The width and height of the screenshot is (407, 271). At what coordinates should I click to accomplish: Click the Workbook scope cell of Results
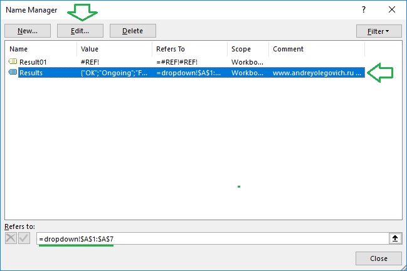pos(247,73)
